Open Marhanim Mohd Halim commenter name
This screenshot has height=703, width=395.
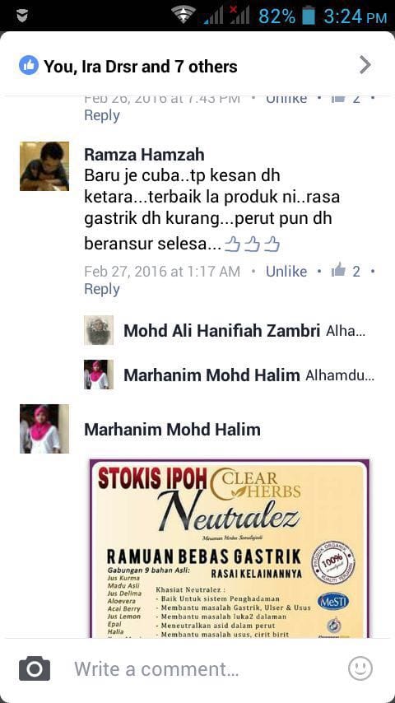(172, 430)
